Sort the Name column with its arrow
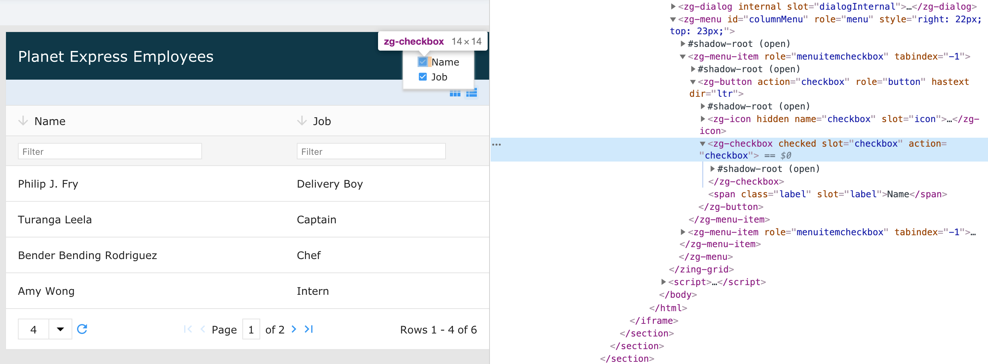The image size is (988, 364). coord(24,121)
